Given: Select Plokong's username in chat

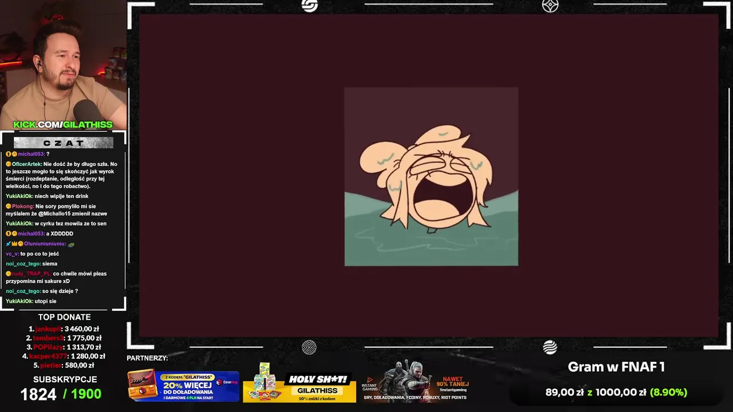Looking at the screenshot, I should click(22, 207).
